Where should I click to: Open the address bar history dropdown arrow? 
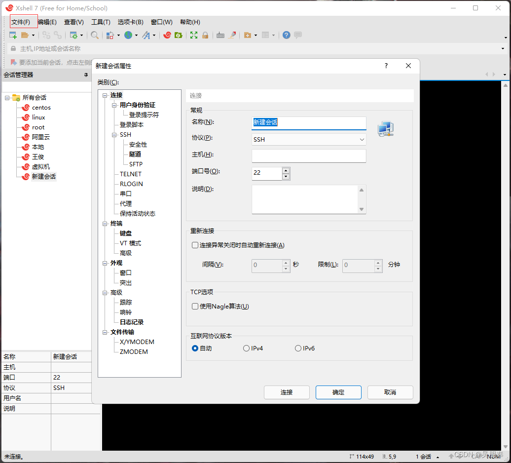point(503,48)
